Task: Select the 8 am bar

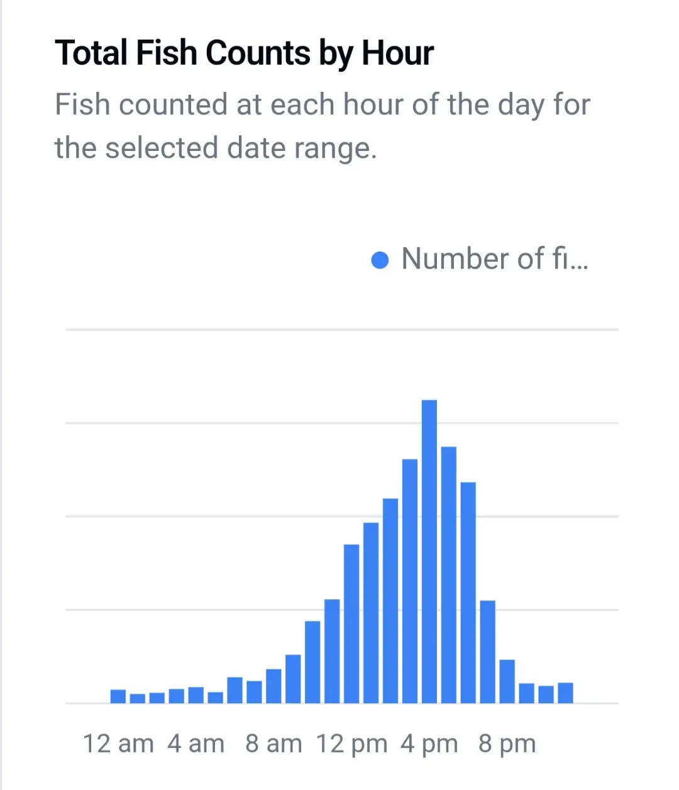Action: [x=273, y=686]
